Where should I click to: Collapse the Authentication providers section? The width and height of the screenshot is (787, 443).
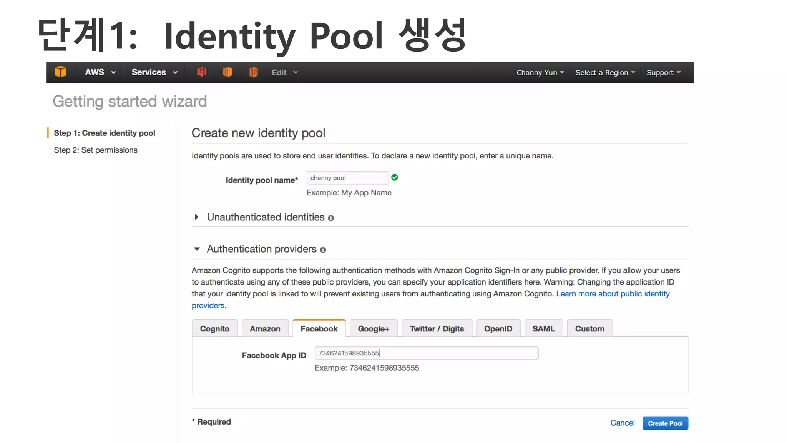tap(197, 249)
